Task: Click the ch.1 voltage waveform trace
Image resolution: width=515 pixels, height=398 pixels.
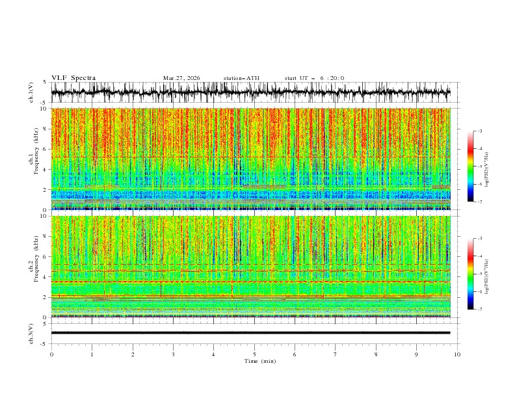Action: (250, 92)
